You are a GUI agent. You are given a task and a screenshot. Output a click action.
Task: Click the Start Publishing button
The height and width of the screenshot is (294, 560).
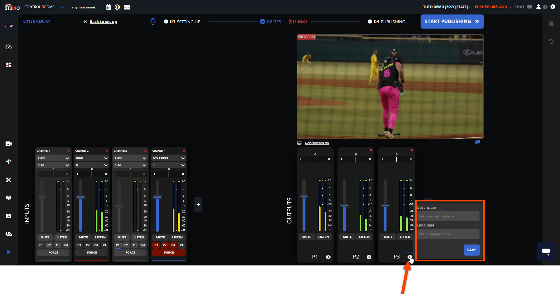coord(452,22)
